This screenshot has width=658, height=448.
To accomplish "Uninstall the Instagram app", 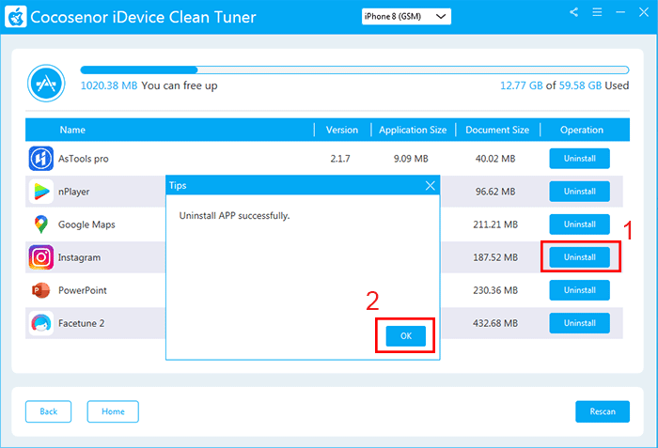I will (x=580, y=257).
